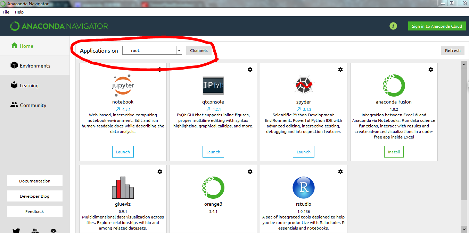Image resolution: width=469 pixels, height=233 pixels.
Task: Click the glueviz version text 0.9.1
Action: (x=123, y=212)
